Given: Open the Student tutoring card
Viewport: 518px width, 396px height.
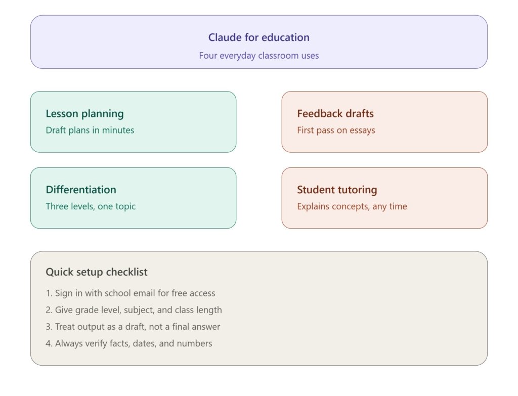Looking at the screenshot, I should click(x=384, y=198).
